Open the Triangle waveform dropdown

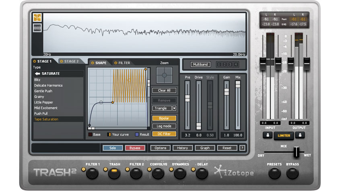[162, 108]
